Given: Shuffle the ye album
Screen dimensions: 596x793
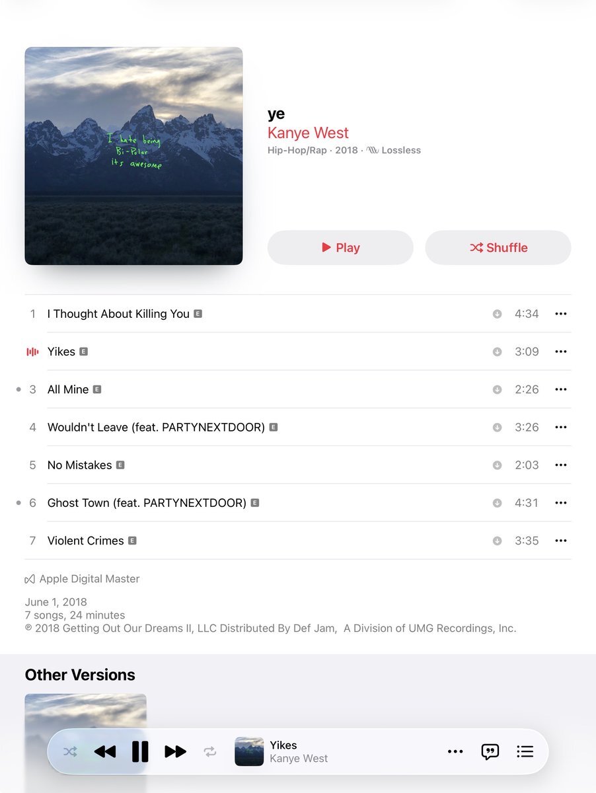Looking at the screenshot, I should (x=498, y=248).
